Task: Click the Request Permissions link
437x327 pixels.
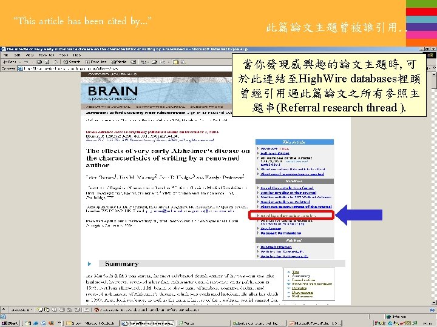Action: coord(280,233)
